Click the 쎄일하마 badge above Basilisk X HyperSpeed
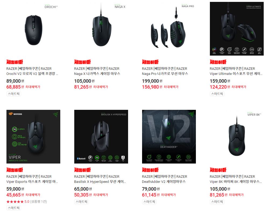This screenshot has width=268, height=214. (x=82, y=170)
